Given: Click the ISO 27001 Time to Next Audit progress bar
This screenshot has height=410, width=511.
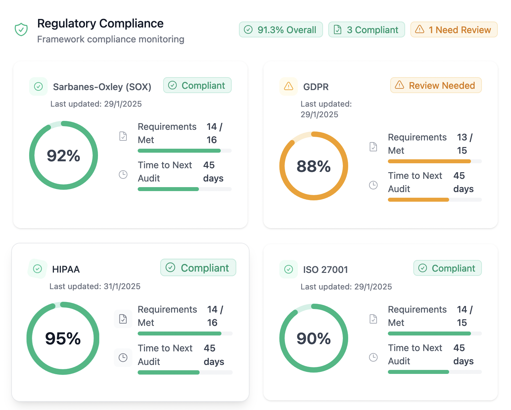Looking at the screenshot, I should 435,372.
